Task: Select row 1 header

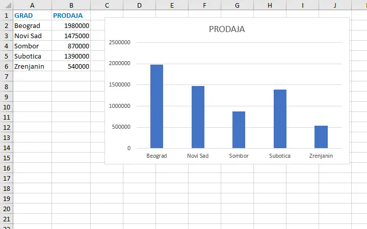Action: tap(6, 15)
